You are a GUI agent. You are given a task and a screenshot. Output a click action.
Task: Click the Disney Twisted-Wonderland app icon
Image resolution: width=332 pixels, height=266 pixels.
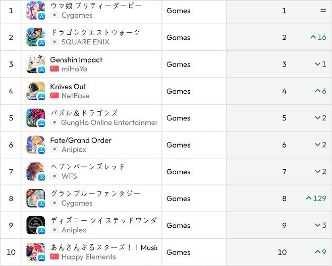click(35, 225)
